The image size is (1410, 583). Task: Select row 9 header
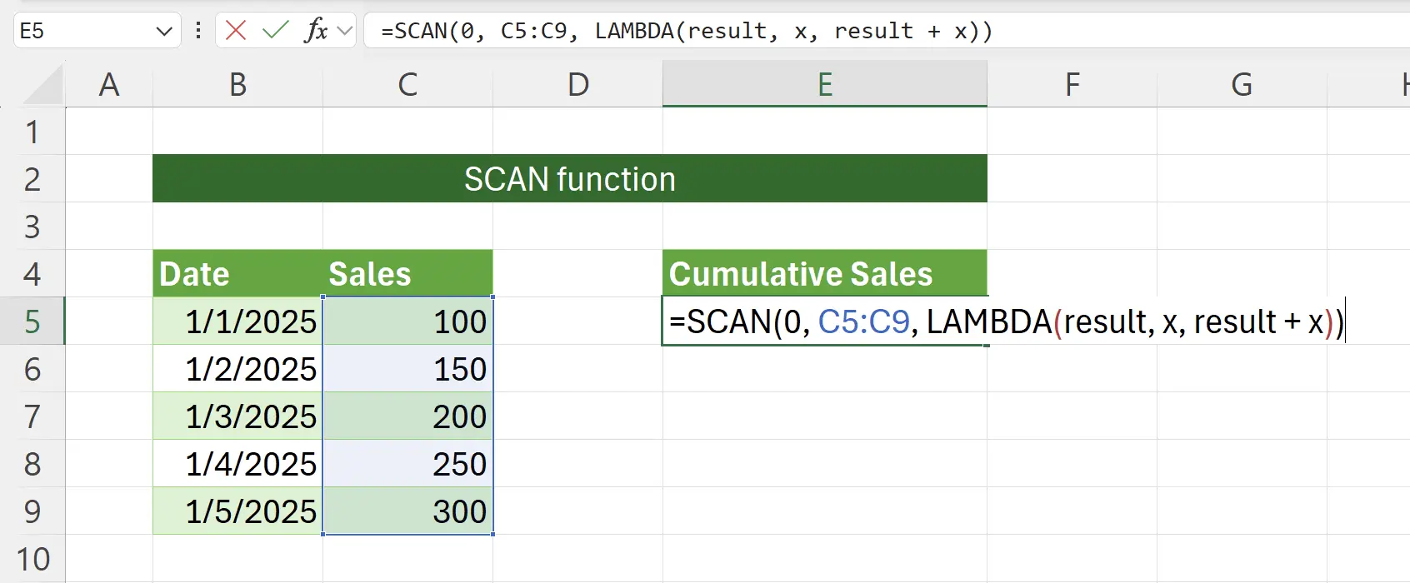32,511
